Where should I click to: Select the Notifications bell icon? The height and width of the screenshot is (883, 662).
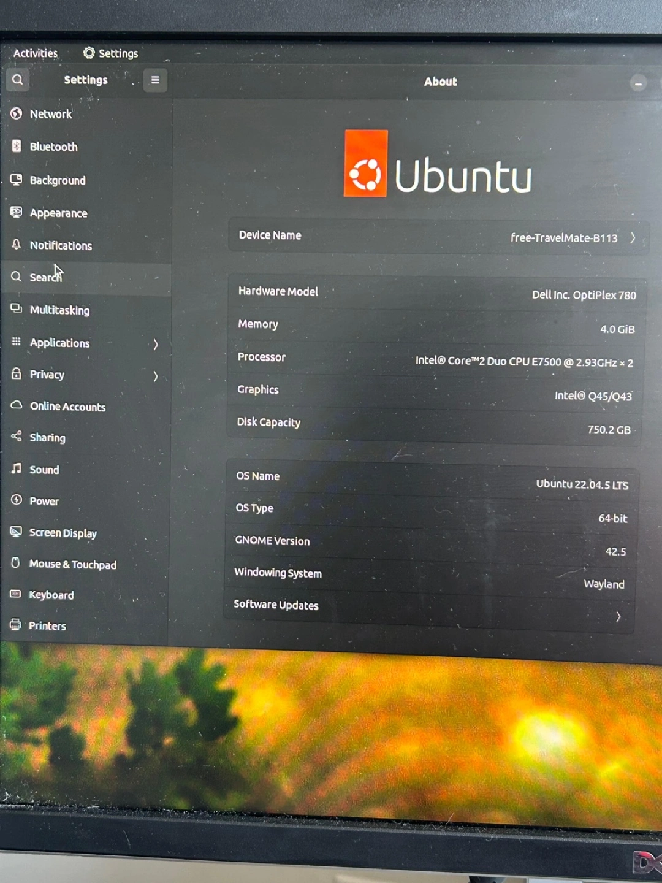click(17, 245)
